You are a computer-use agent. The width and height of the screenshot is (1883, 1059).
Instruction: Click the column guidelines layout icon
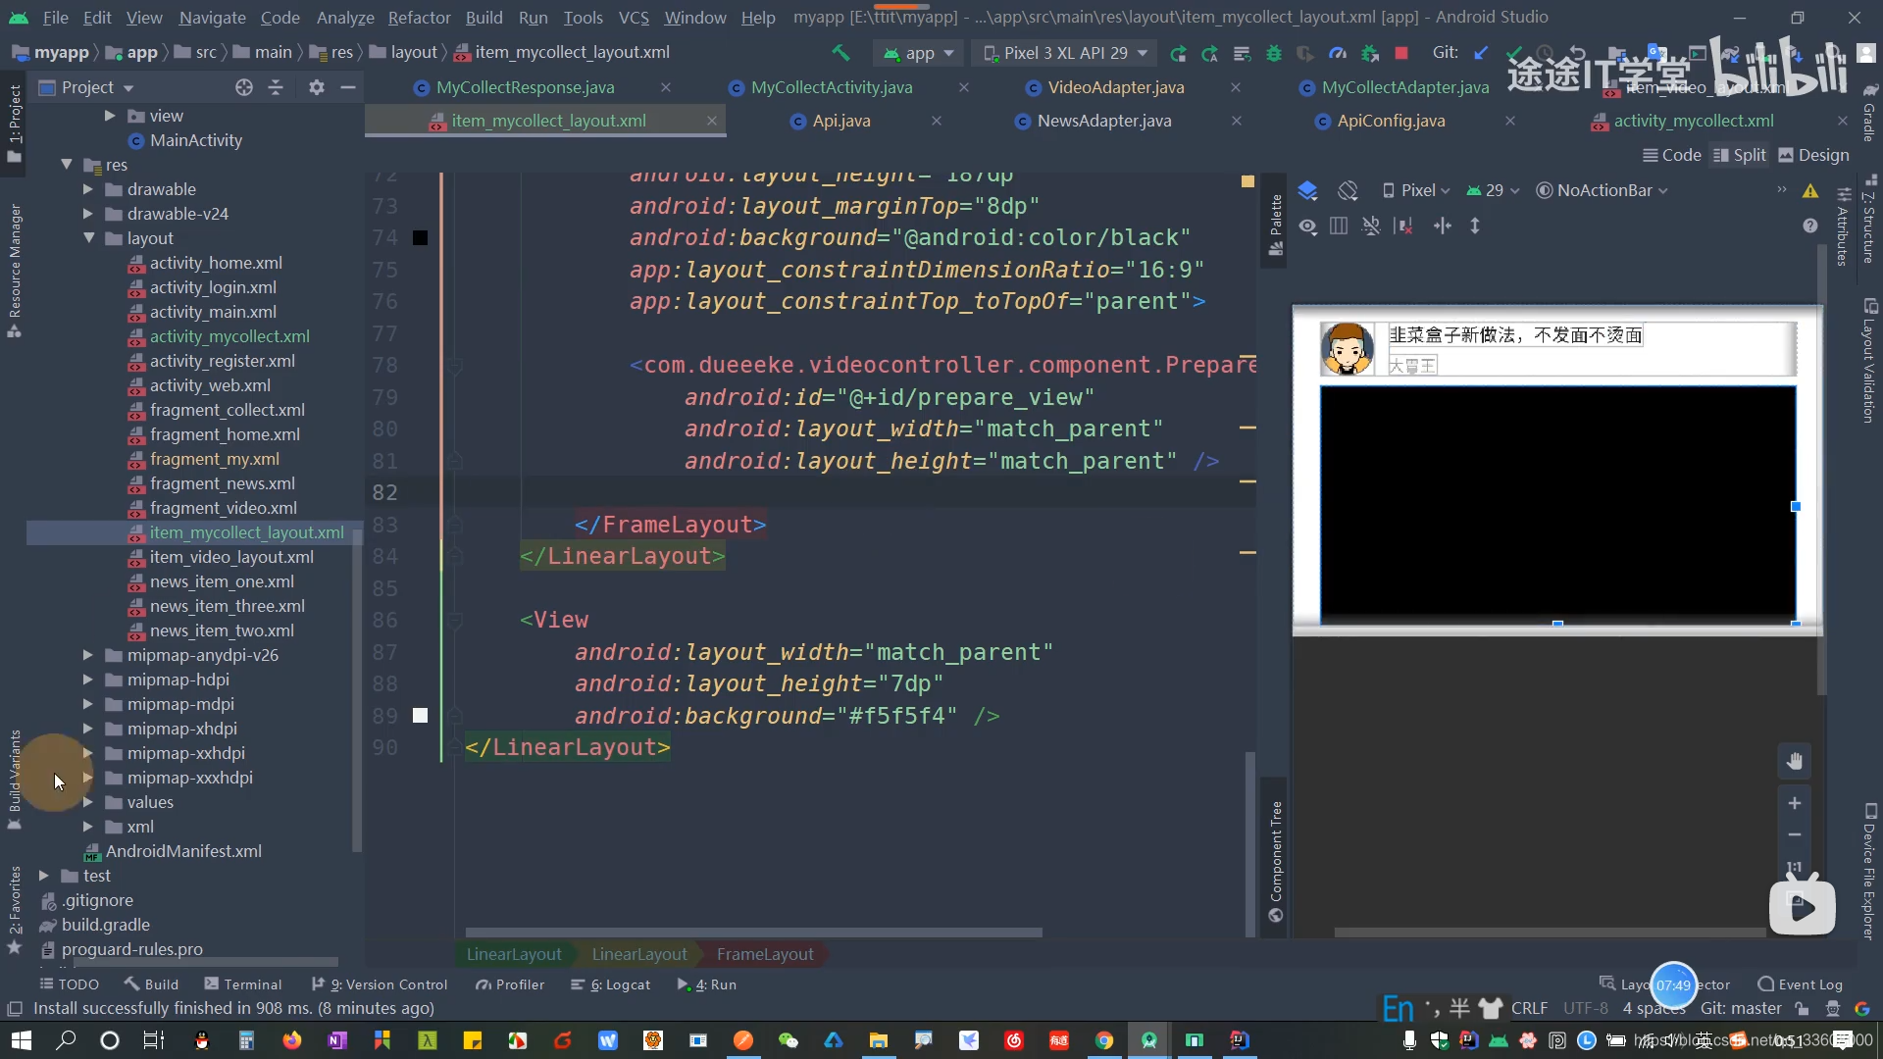(x=1339, y=227)
